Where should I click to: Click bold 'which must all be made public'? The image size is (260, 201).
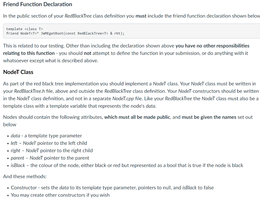137,117
